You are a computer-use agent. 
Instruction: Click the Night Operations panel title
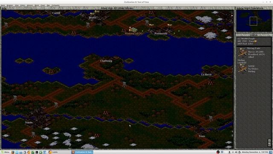(253, 8)
